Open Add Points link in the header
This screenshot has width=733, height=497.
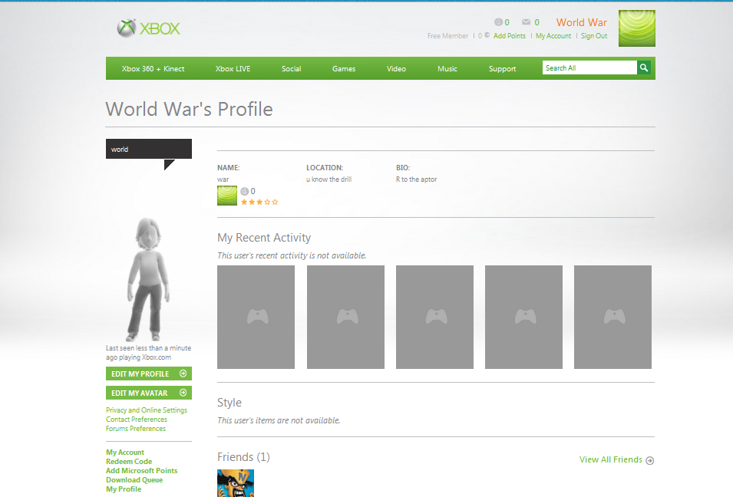510,36
